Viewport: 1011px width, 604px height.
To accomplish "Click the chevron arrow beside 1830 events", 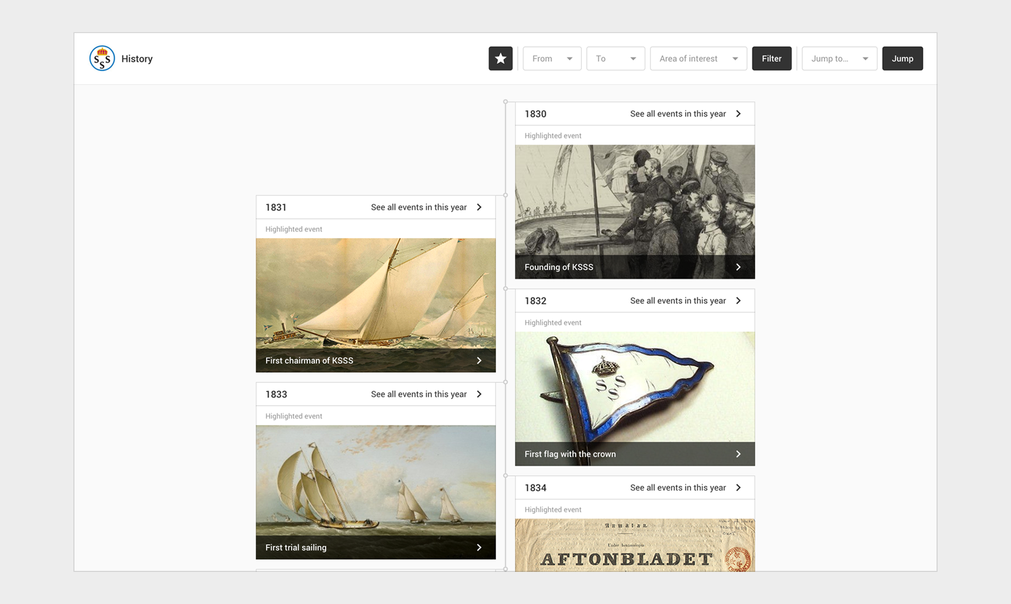I will click(x=738, y=114).
